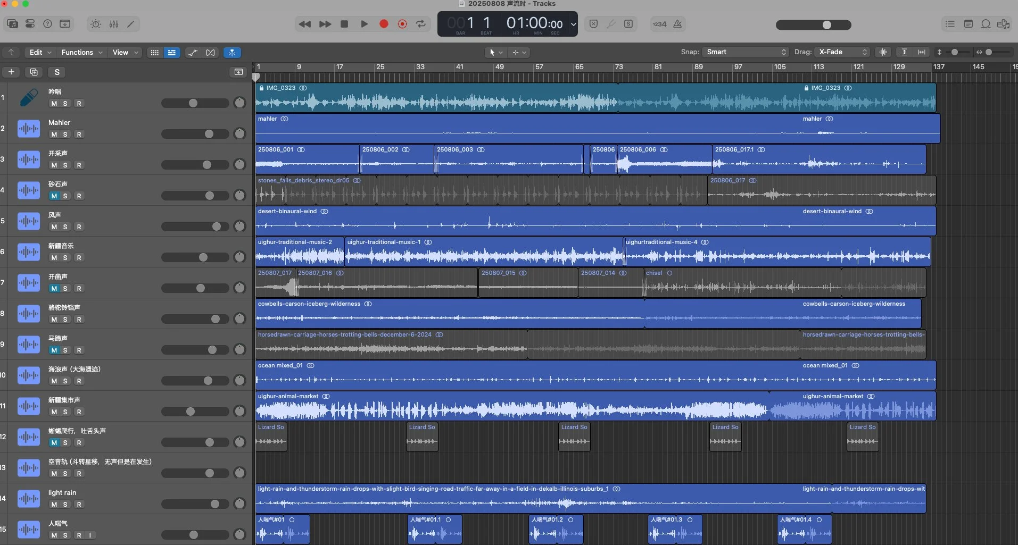The height and width of the screenshot is (545, 1018).
Task: Unmute the 马蹄声 track
Action: tap(54, 350)
